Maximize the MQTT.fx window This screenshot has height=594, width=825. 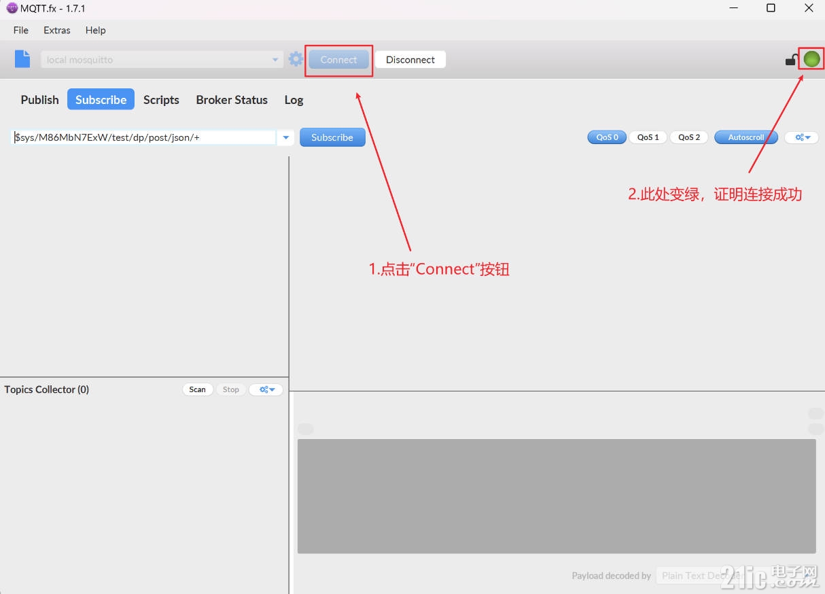[x=771, y=8]
